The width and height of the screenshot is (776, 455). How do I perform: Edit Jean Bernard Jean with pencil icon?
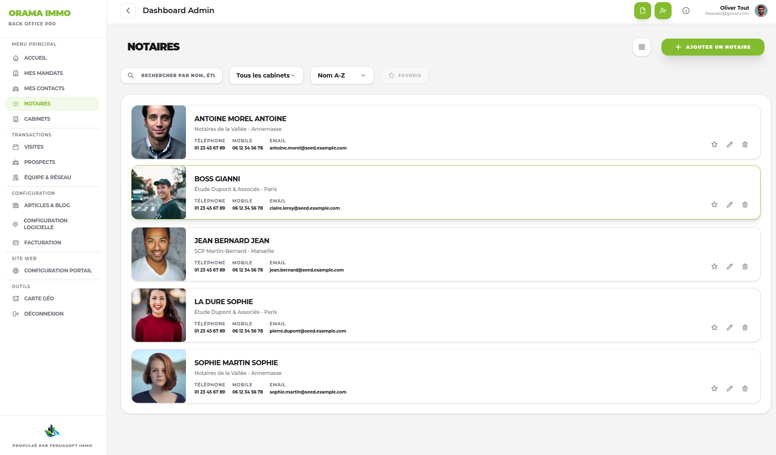point(730,266)
